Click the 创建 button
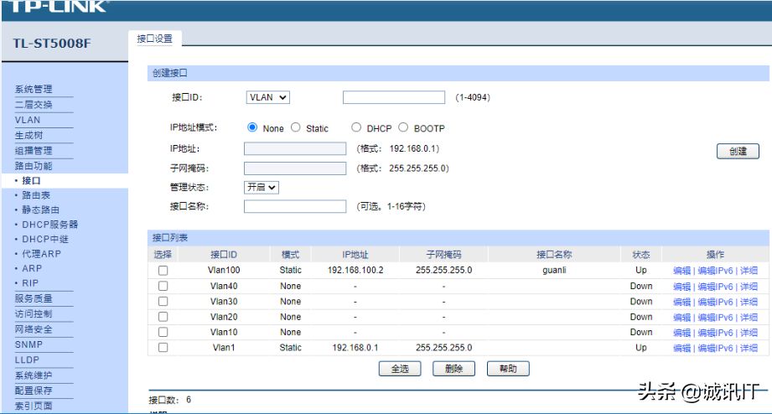This screenshot has width=772, height=414. 738,152
